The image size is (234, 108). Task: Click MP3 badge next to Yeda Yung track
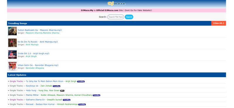pos(62,91)
